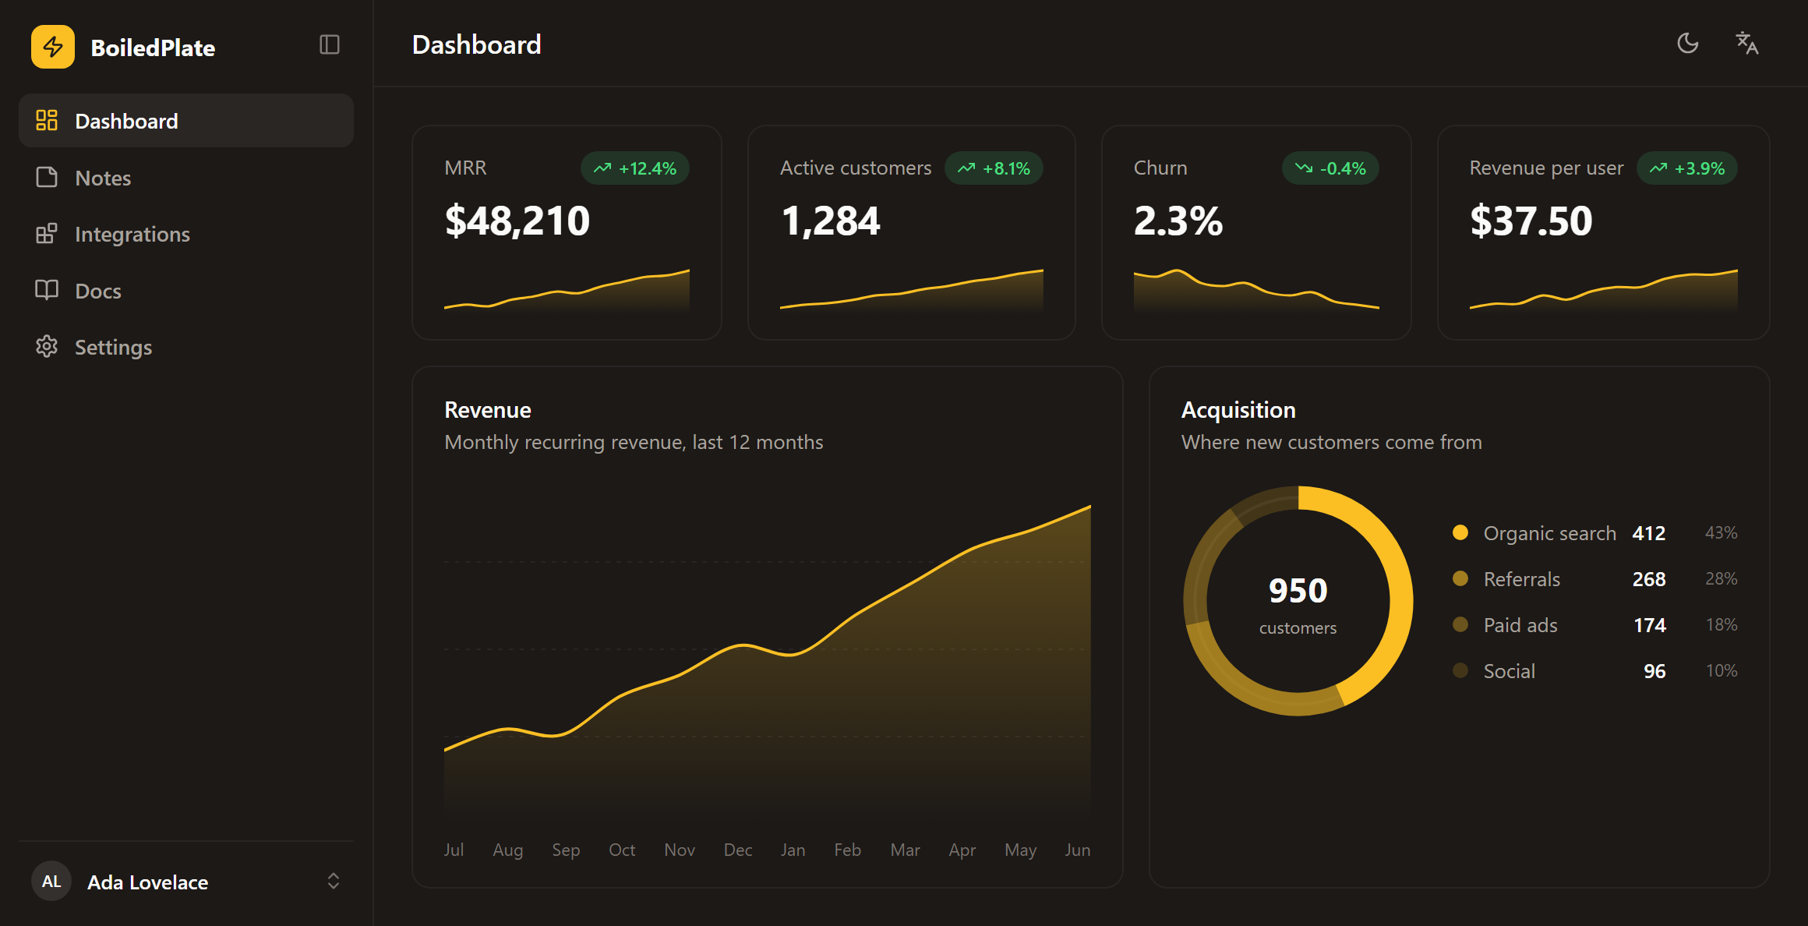This screenshot has height=926, width=1808.
Task: Click the Referrals legend row
Action: pos(1595,579)
